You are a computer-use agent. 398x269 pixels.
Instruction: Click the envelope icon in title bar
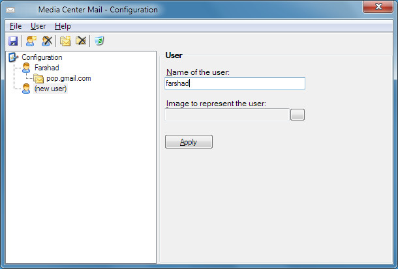point(10,10)
